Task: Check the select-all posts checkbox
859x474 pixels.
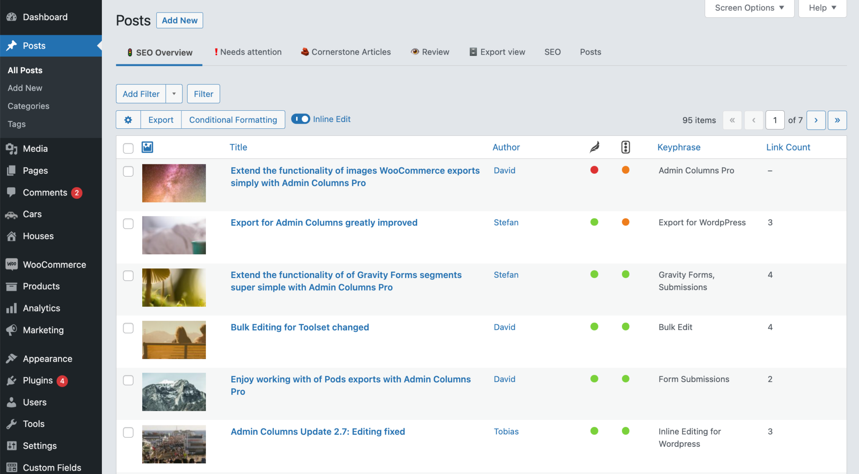Action: (x=128, y=148)
